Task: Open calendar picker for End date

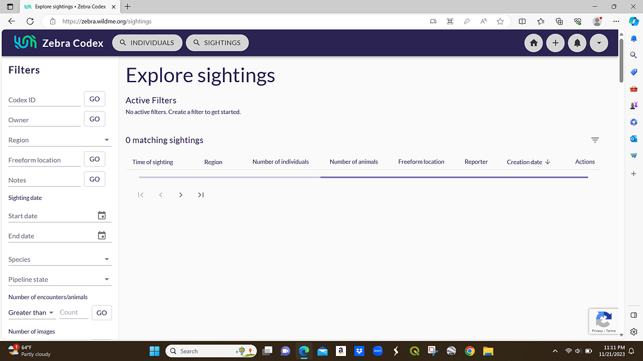Action: point(102,236)
